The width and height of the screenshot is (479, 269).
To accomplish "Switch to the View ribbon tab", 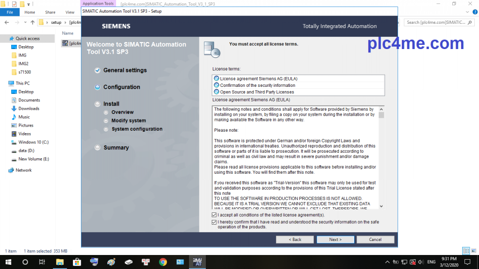I will coord(70,12).
